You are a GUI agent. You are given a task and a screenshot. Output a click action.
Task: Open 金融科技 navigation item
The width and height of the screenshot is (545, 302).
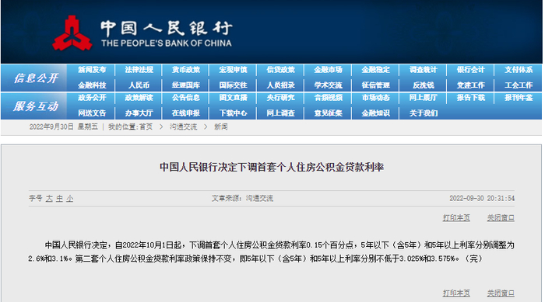click(92, 85)
